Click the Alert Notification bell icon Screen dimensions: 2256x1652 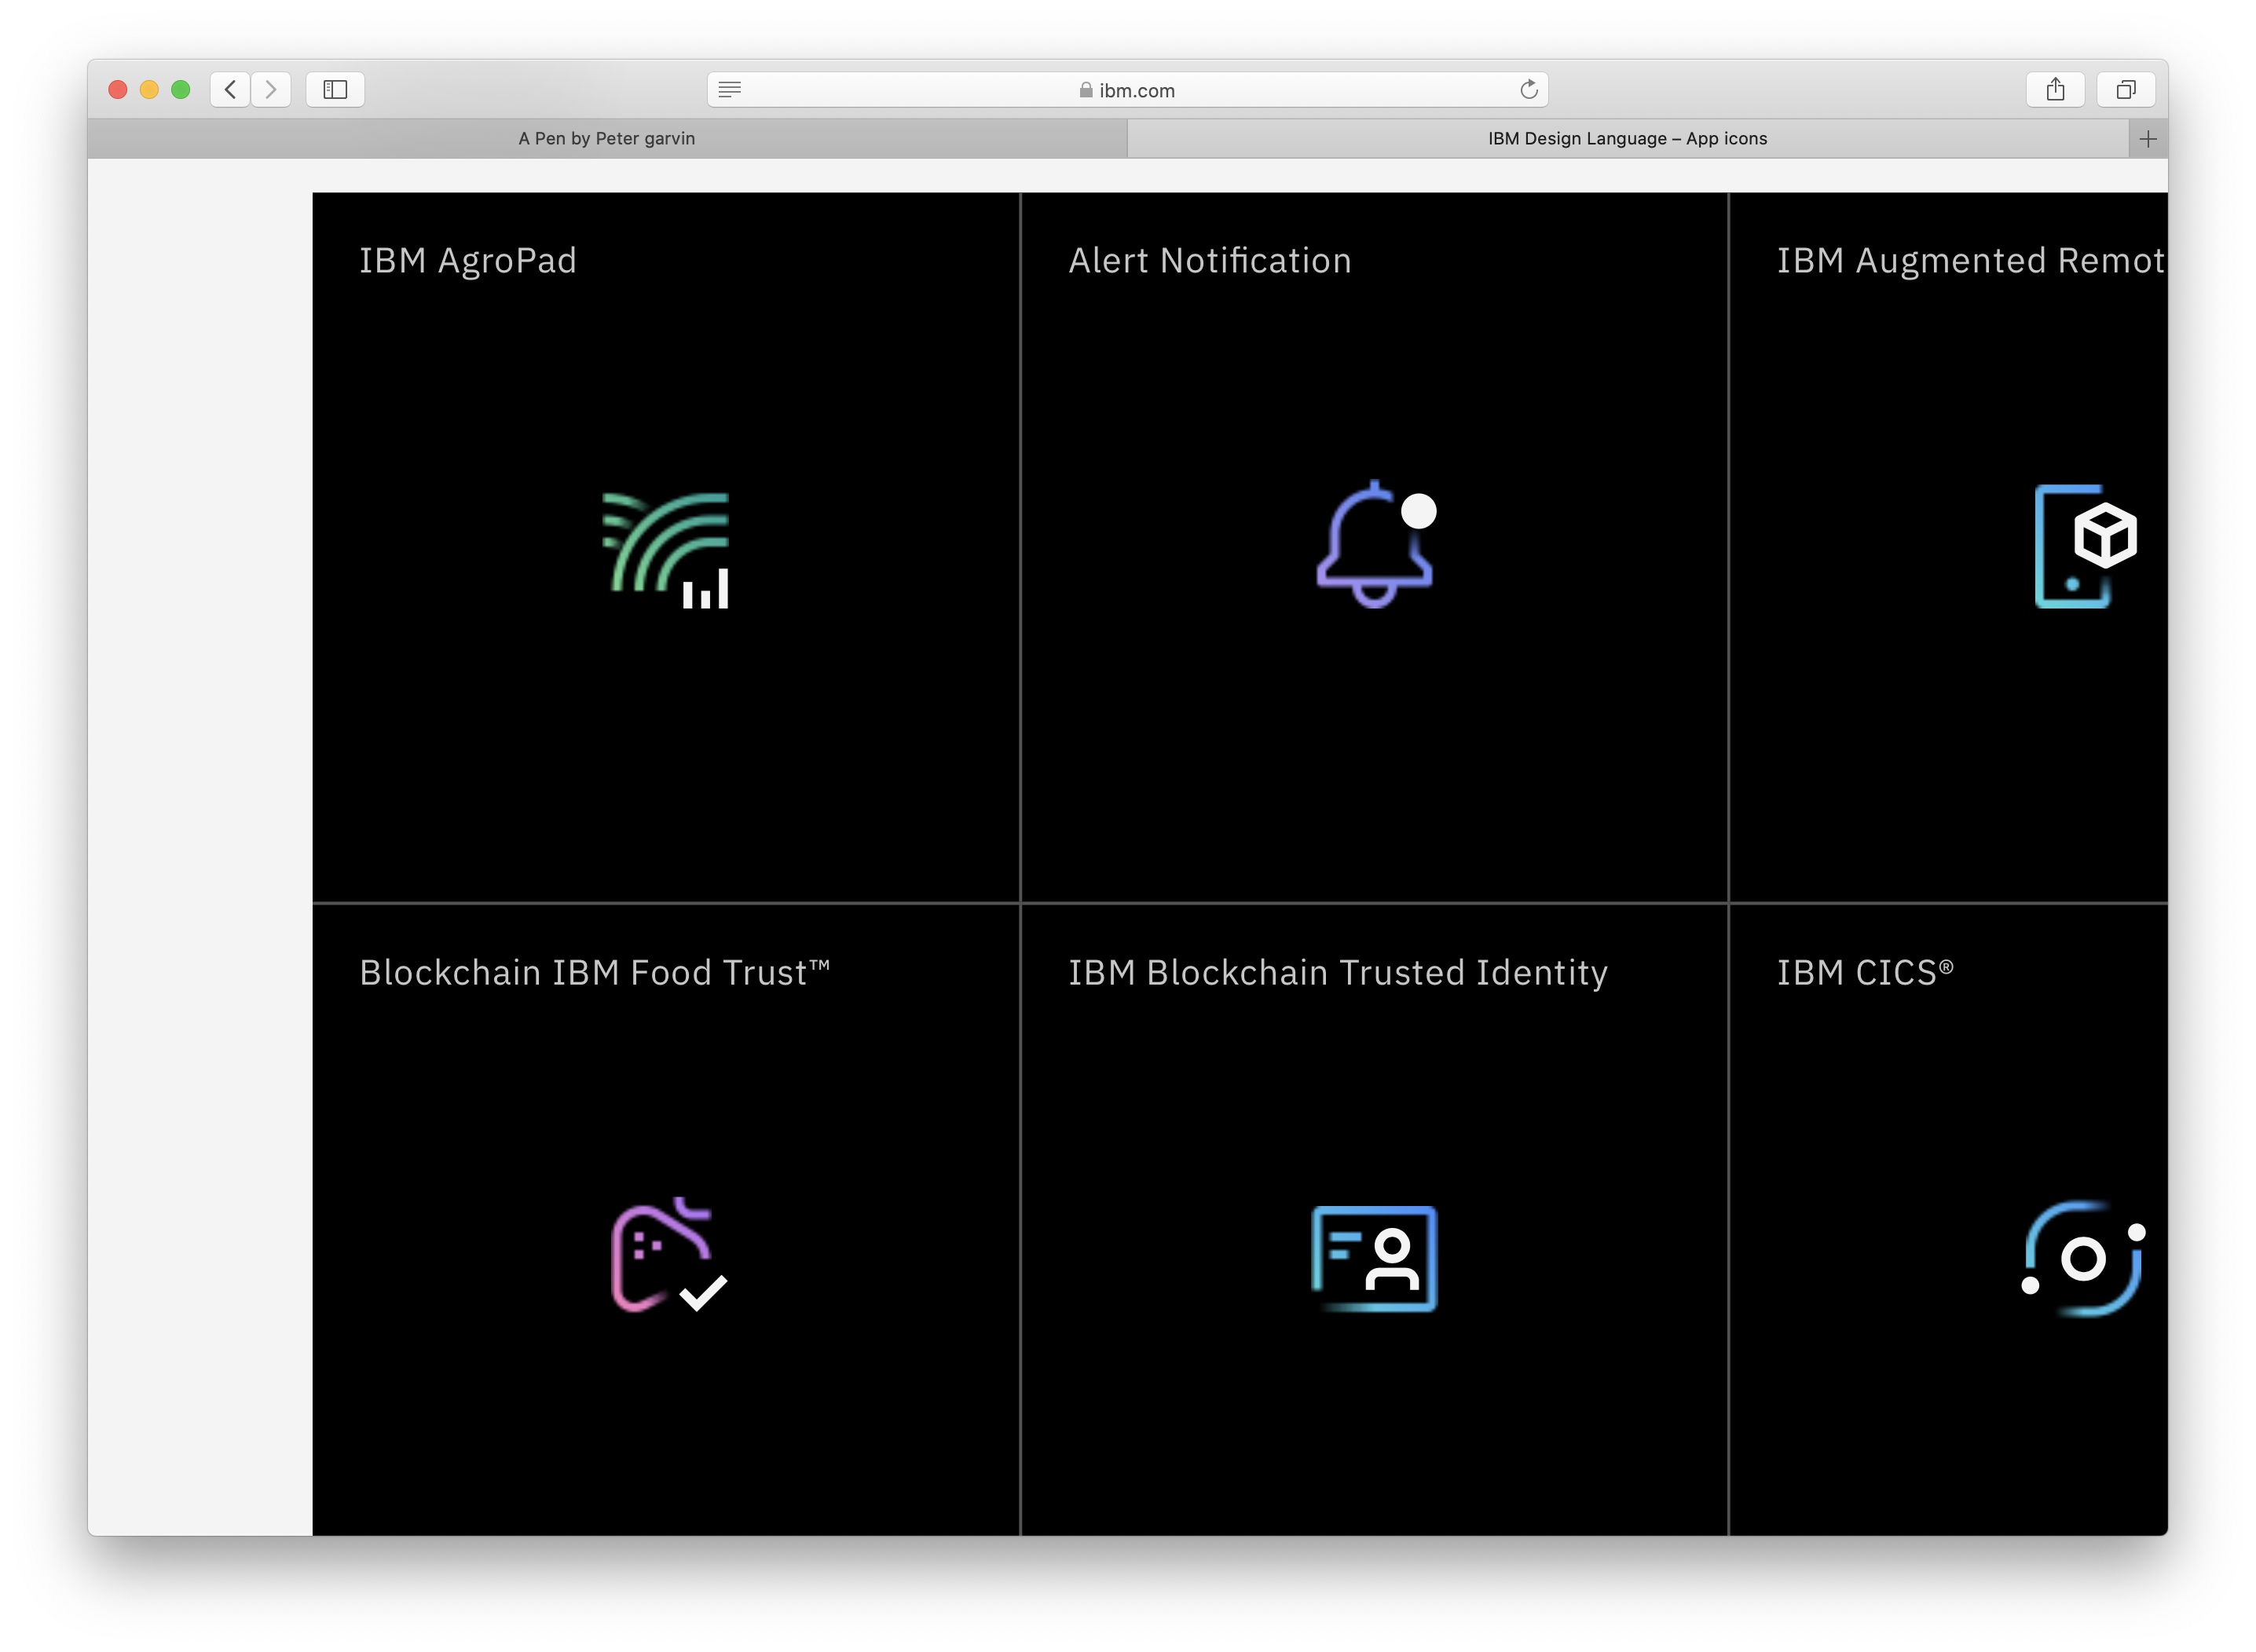click(1375, 545)
